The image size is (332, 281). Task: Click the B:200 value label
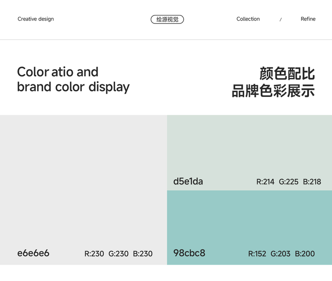(305, 254)
